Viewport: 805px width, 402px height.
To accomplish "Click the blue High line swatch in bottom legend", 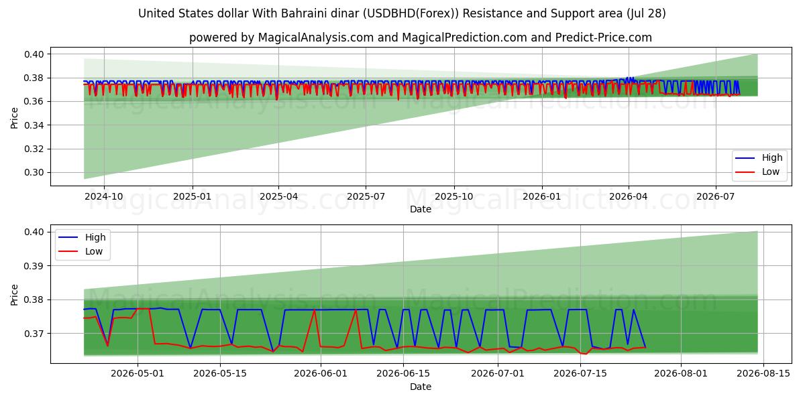I will pyautogui.click(x=68, y=238).
